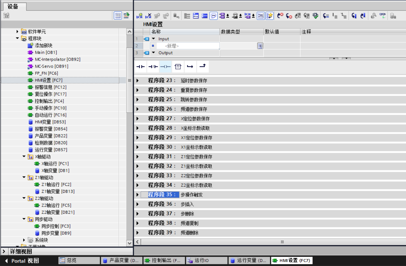Viewport: 406px width, 266px height.
Task: Toggle details view in project tree header
Action: tap(118, 16)
